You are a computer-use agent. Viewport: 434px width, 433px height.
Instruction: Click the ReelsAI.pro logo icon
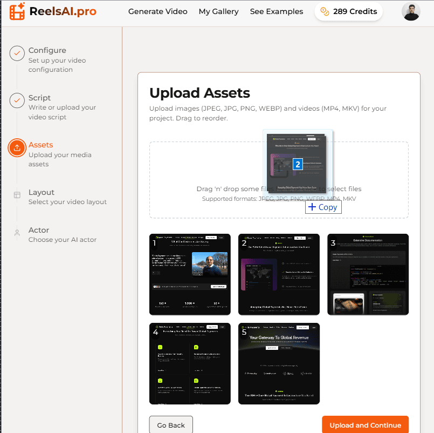coord(16,11)
